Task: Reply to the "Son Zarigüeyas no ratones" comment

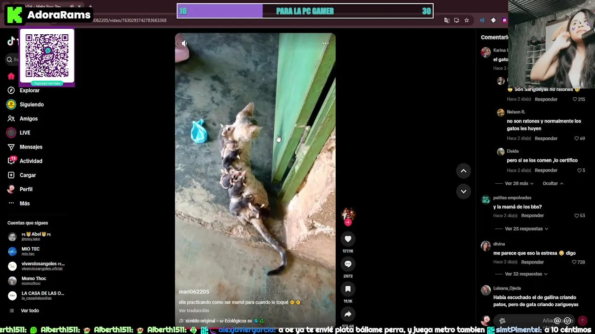Action: point(546,99)
